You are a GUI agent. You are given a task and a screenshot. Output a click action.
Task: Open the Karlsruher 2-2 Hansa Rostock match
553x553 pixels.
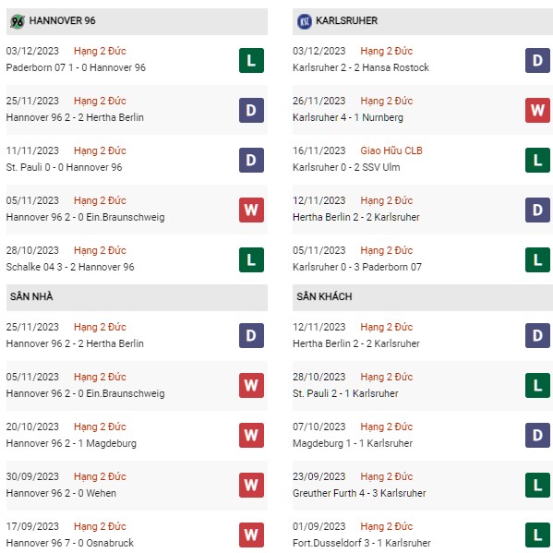[x=361, y=67]
